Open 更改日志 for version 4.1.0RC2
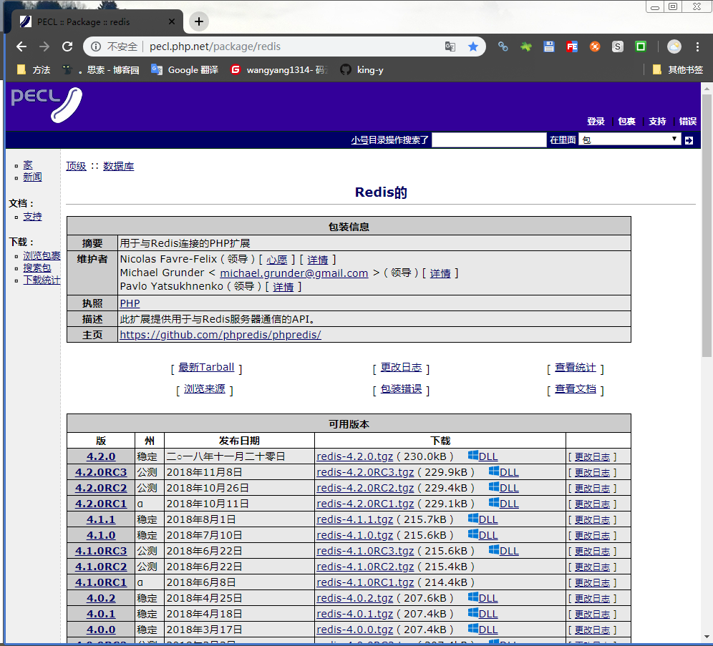Screen dimensions: 713x646 592,567
